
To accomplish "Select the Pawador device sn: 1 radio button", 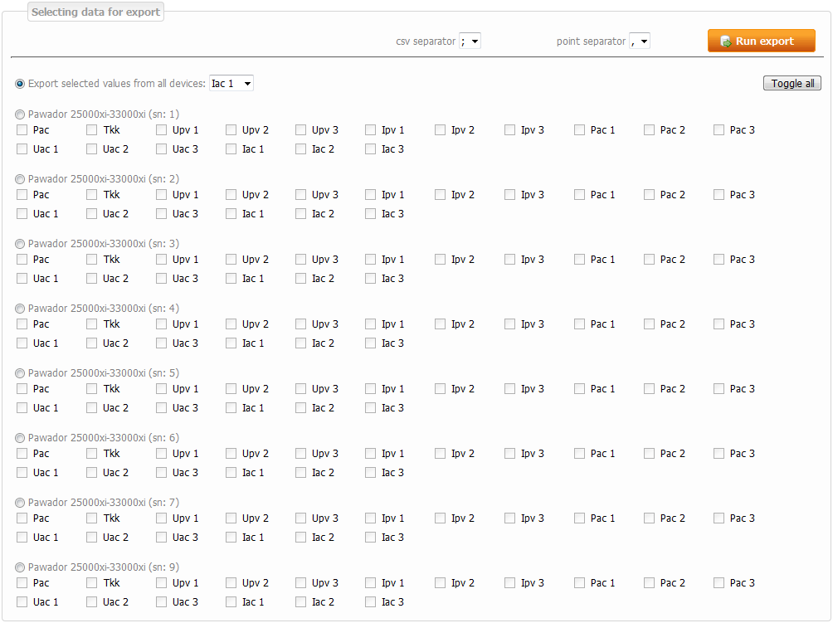I will point(20,114).
